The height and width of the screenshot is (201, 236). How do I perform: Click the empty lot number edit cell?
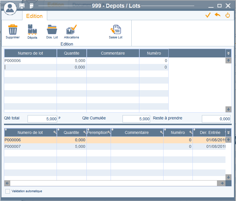click(30, 67)
